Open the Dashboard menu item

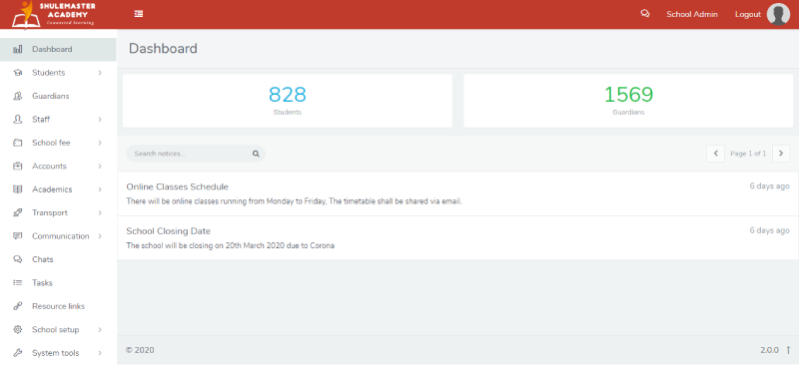click(x=58, y=50)
